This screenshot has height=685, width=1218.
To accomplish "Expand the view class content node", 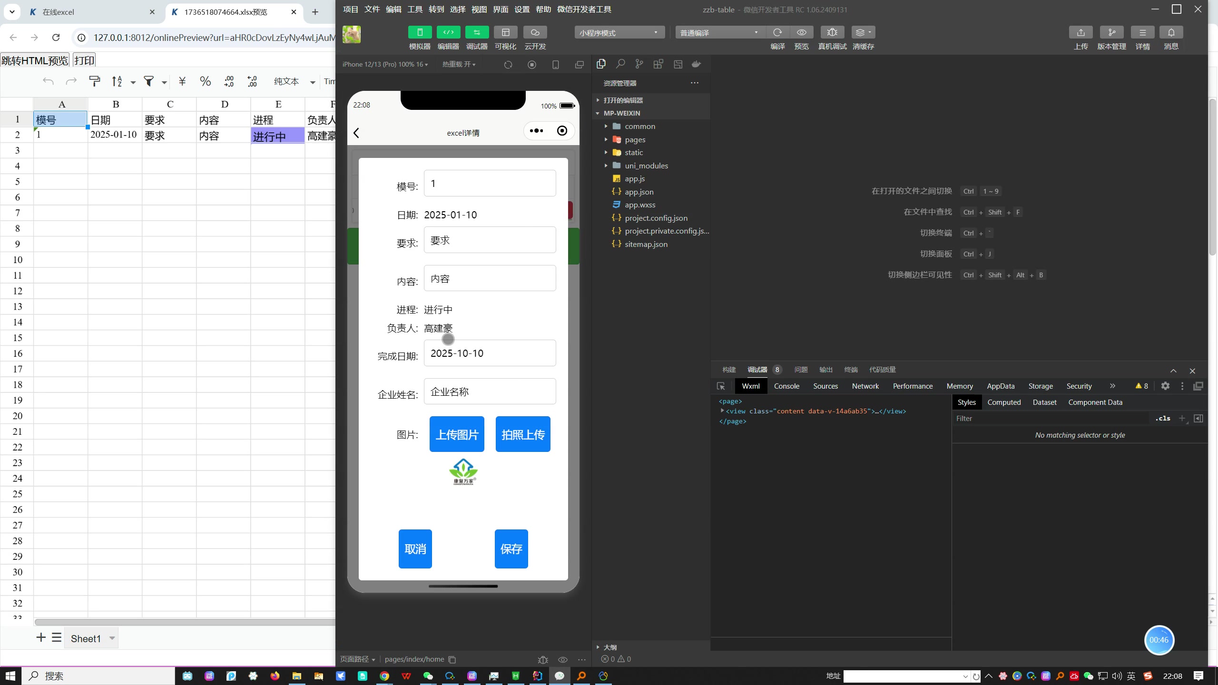I will pos(722,411).
